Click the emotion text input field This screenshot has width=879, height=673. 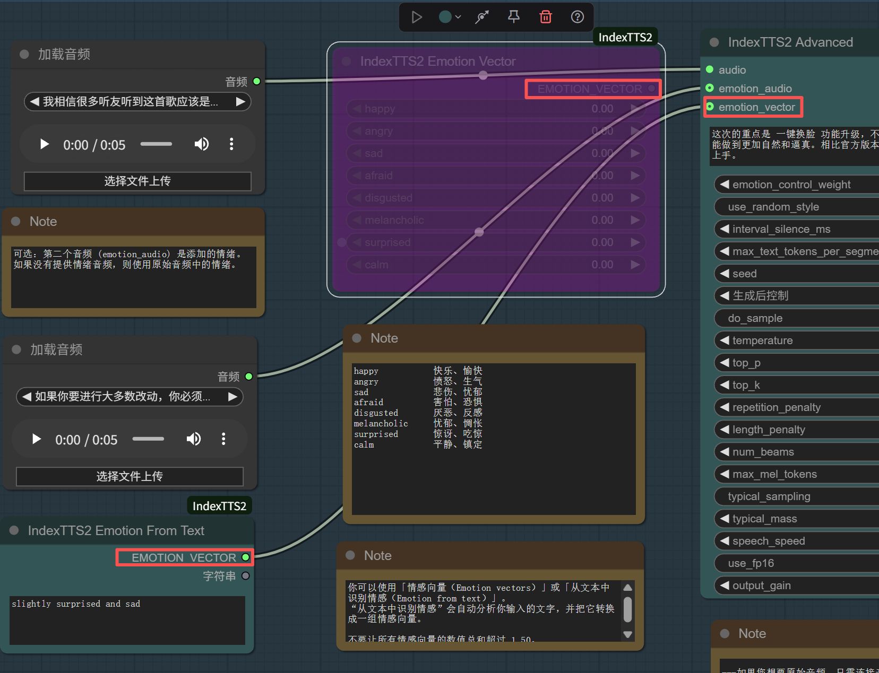pyautogui.click(x=127, y=620)
